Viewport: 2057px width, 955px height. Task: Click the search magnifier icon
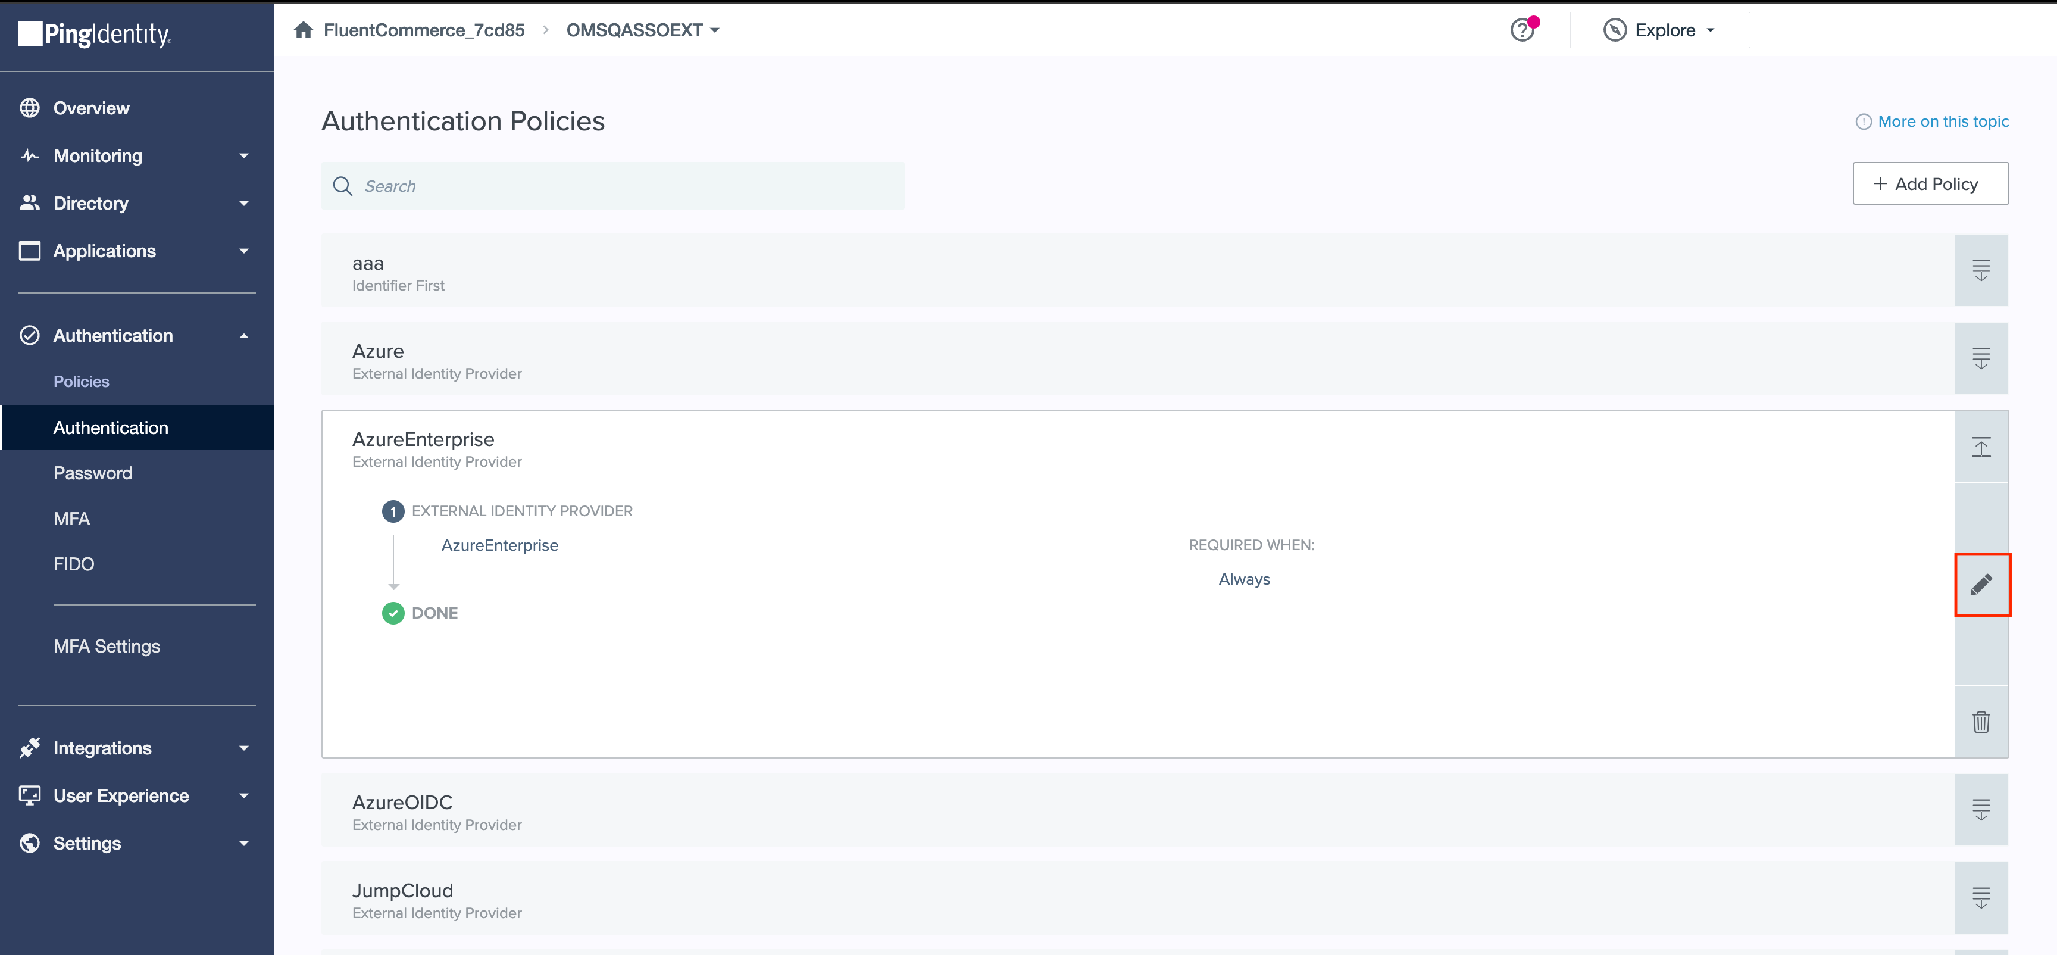point(343,185)
